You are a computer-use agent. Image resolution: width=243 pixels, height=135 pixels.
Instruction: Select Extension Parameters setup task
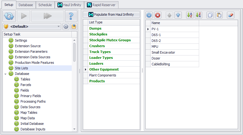click(31, 51)
